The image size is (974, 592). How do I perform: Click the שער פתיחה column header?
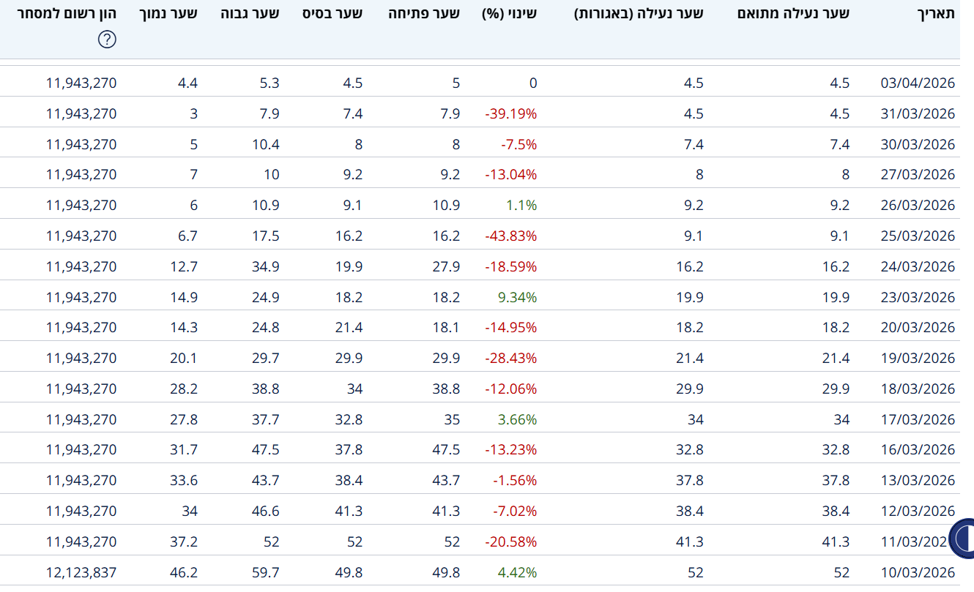(424, 12)
